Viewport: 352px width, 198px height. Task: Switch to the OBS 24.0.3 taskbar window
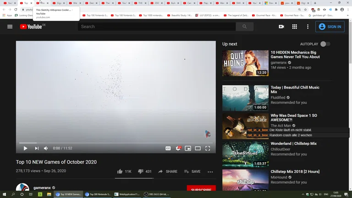click(x=156, y=194)
